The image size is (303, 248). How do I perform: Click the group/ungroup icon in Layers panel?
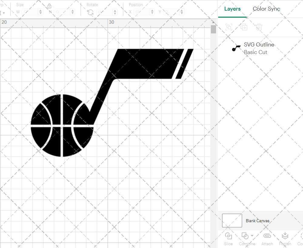229,27
